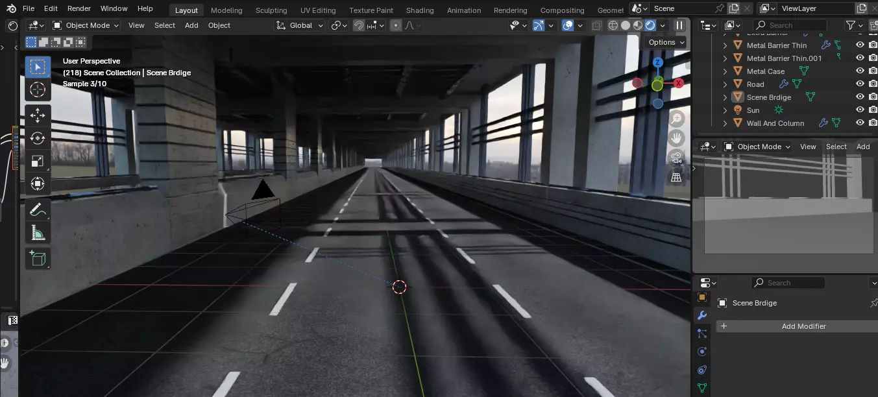878x397 pixels.
Task: Switch to Sculpting workspace tab
Action: click(x=271, y=10)
